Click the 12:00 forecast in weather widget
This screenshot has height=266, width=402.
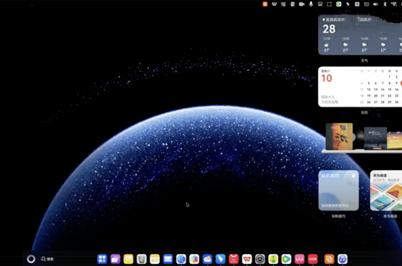327,44
